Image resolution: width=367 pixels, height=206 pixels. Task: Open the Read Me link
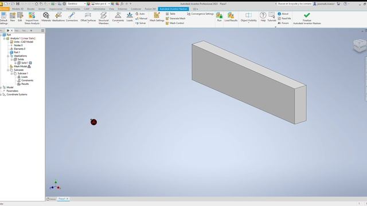284,18
